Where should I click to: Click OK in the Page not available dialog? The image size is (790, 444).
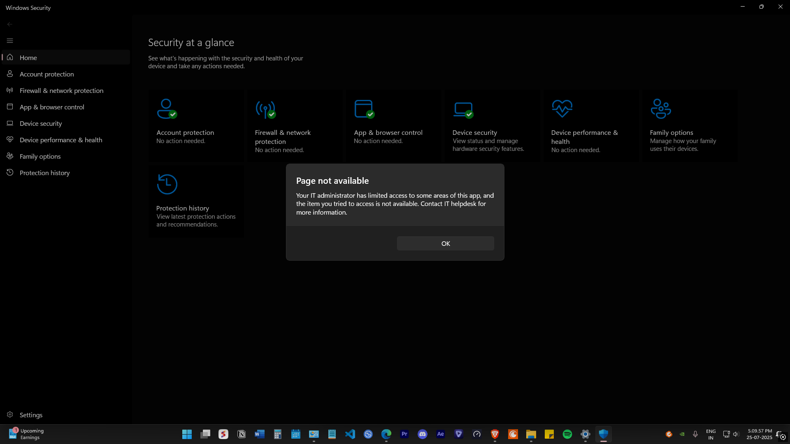click(x=445, y=243)
